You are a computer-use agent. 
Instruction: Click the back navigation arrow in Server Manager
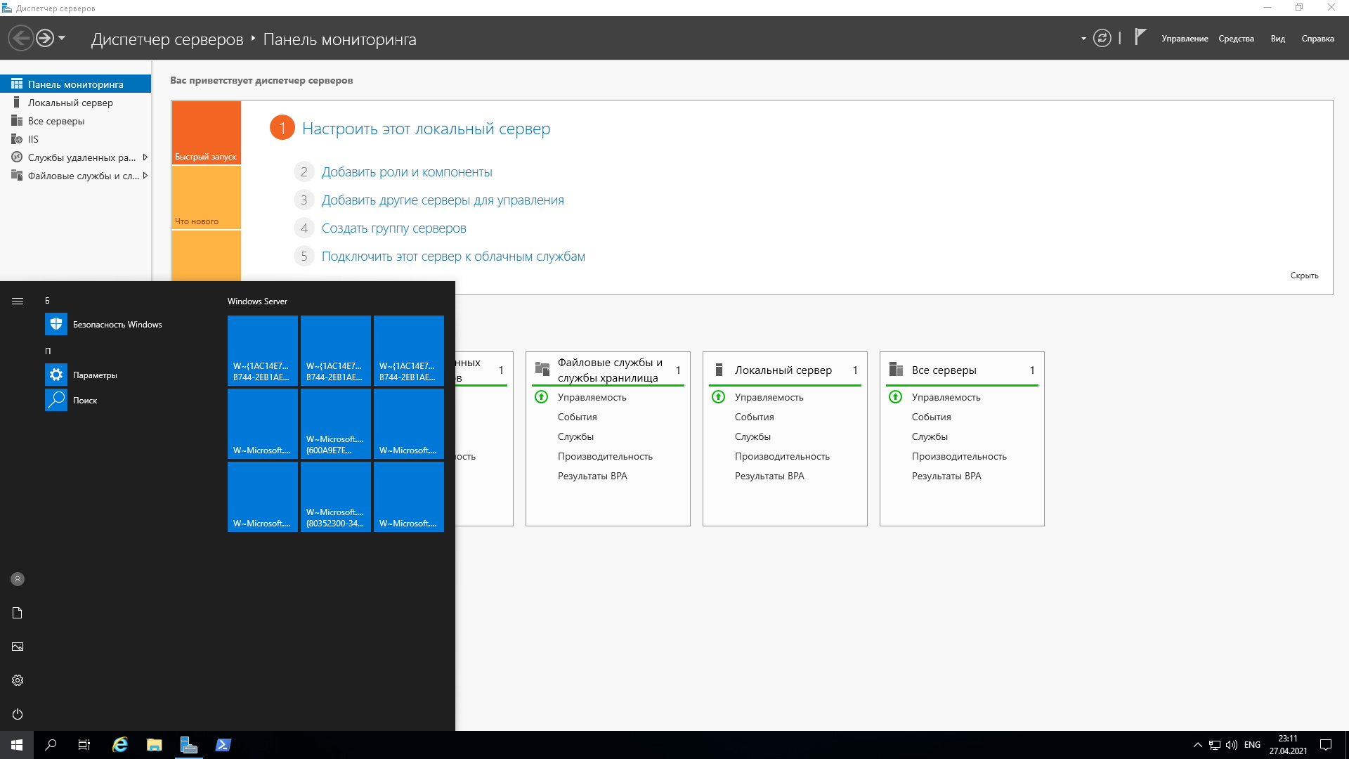pos(21,38)
